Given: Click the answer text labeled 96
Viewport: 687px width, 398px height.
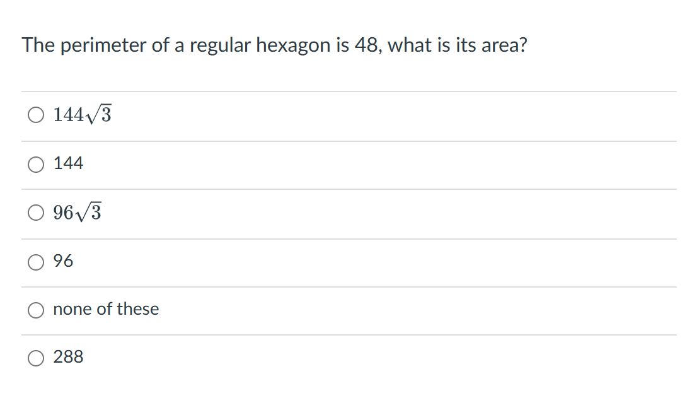Looking at the screenshot, I should [x=64, y=261].
